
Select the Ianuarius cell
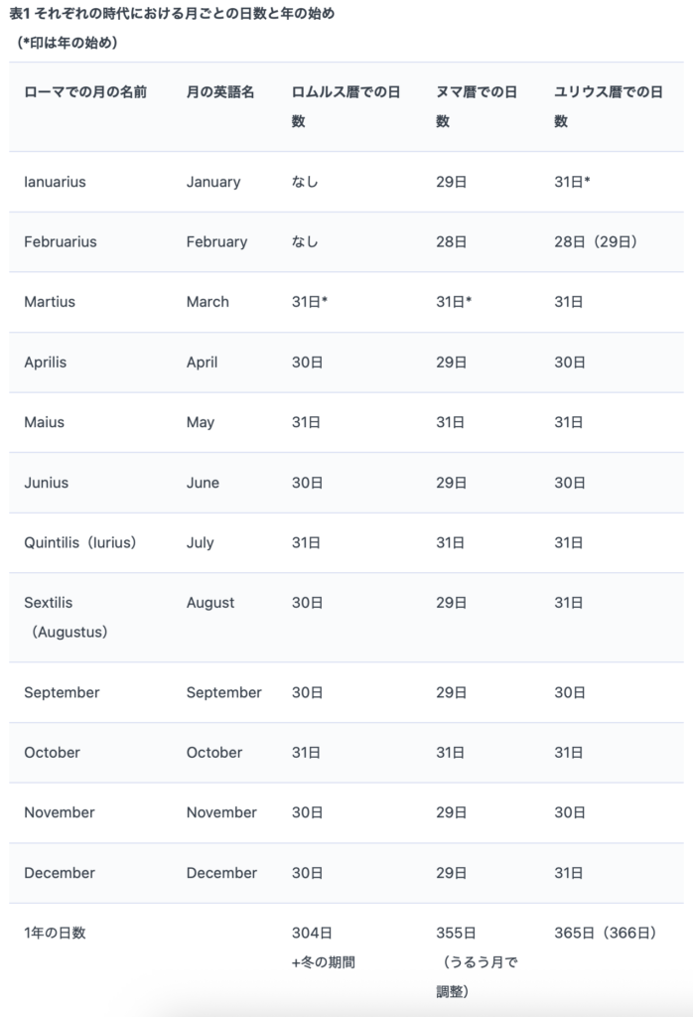point(55,182)
